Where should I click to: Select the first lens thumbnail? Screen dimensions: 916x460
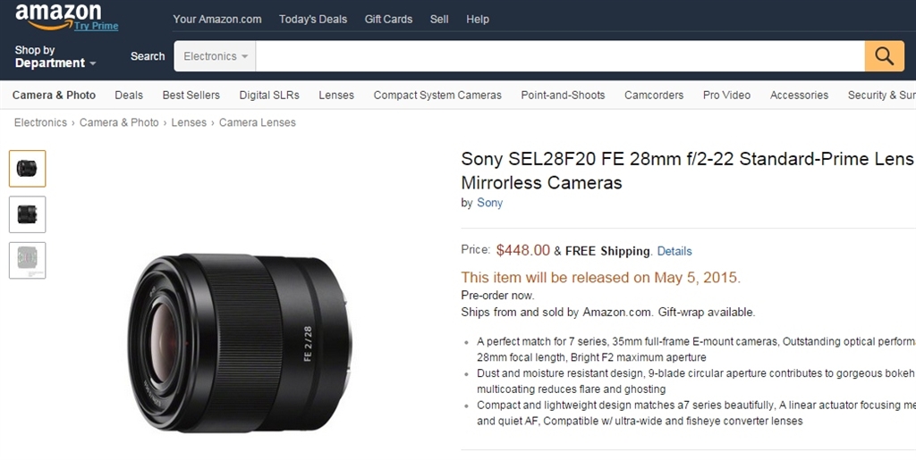pyautogui.click(x=27, y=168)
